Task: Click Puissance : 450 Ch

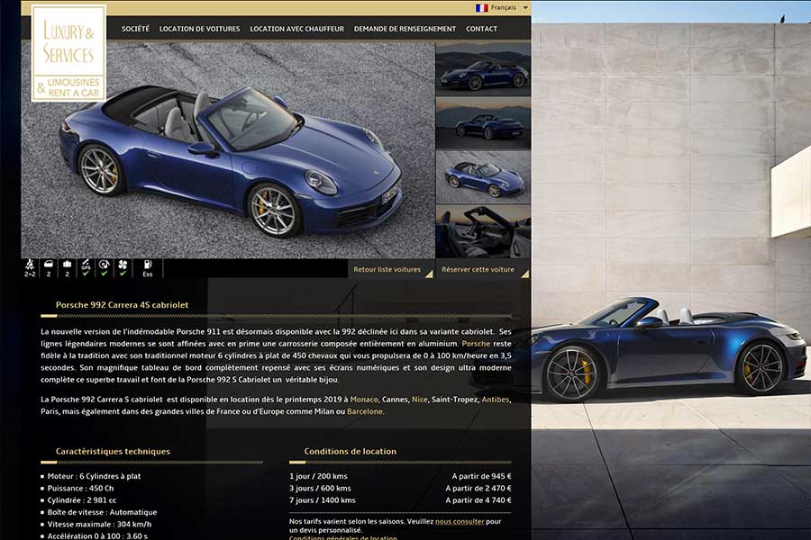Action: tap(80, 488)
